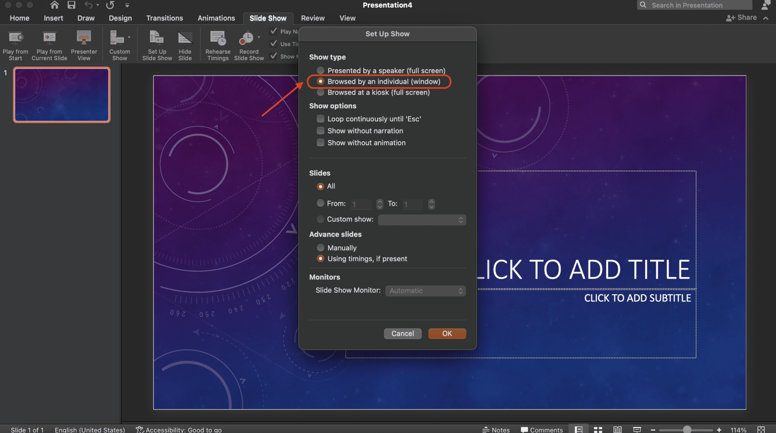The image size is (776, 433).
Task: Open the Transitions menu tab
Action: 165,17
